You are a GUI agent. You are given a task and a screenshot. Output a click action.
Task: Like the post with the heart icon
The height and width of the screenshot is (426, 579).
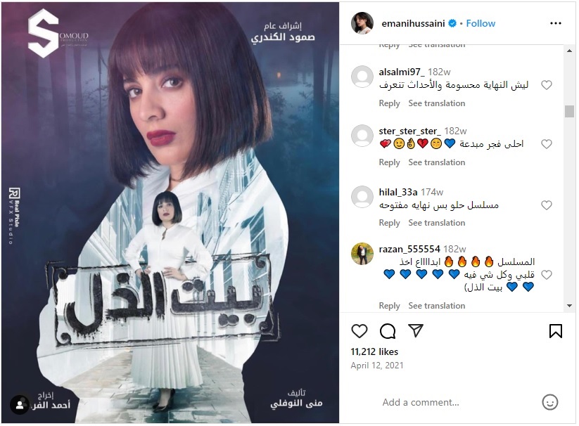click(360, 331)
